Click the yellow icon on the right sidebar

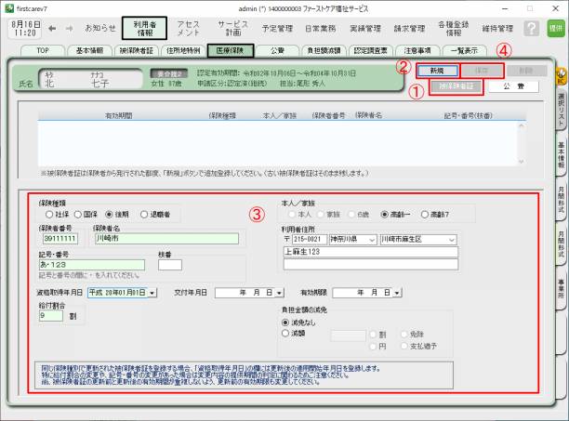pos(561,73)
